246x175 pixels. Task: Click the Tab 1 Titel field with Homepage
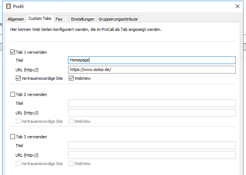click(x=151, y=60)
